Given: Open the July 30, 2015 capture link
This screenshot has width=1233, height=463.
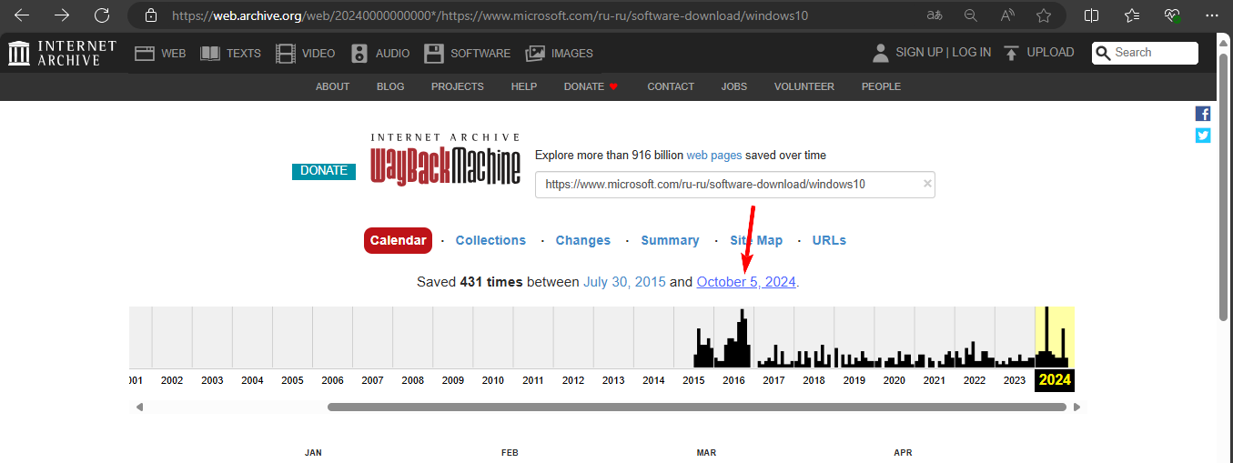Looking at the screenshot, I should [624, 282].
